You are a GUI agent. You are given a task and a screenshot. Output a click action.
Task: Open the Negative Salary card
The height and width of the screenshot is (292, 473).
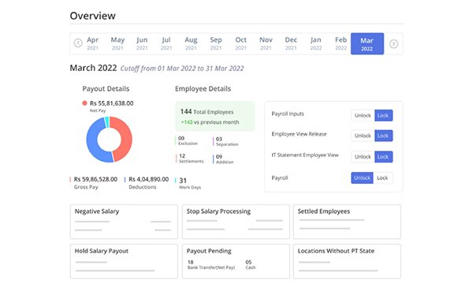[124, 222]
